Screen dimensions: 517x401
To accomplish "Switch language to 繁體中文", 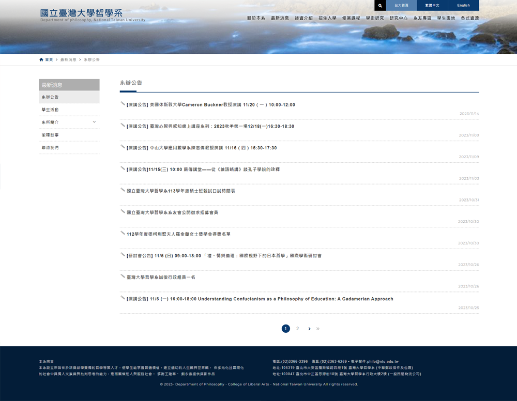I will coord(432,5).
